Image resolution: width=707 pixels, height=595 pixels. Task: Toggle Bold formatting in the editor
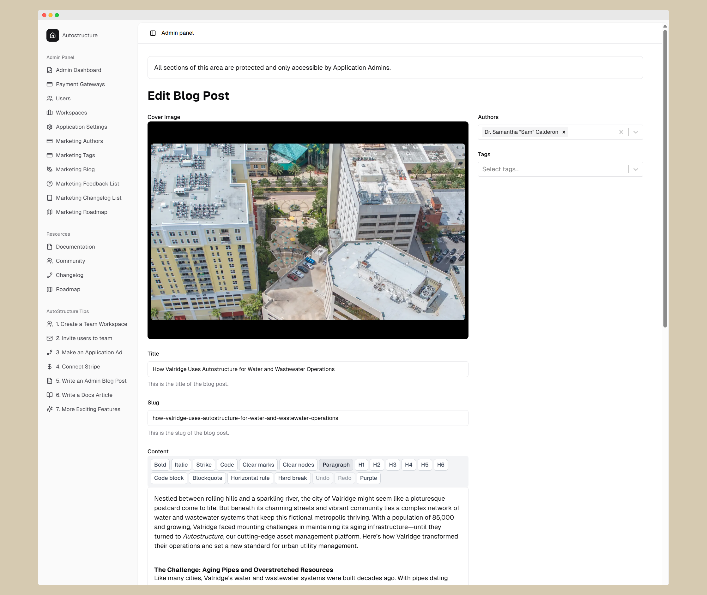160,465
